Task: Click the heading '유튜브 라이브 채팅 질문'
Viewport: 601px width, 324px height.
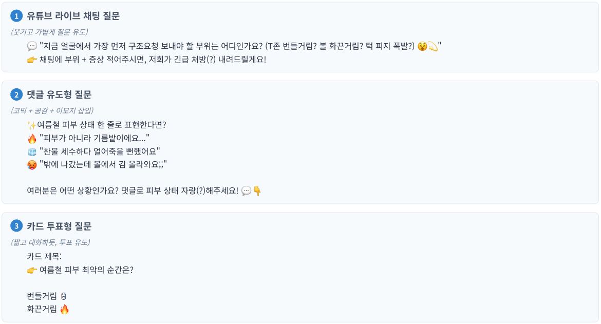Action: (73, 16)
